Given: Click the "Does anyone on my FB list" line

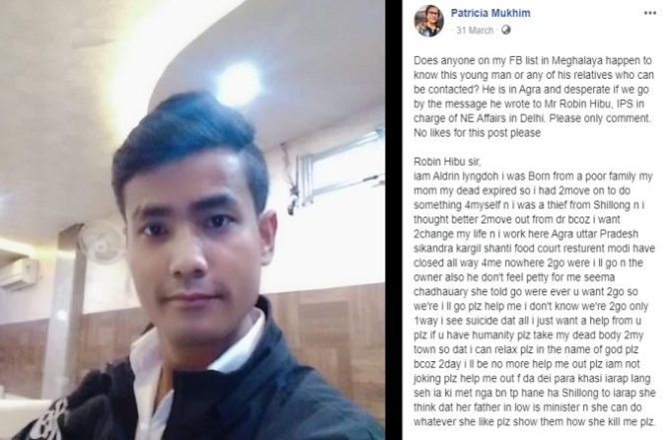Looking at the screenshot, I should [x=532, y=61].
